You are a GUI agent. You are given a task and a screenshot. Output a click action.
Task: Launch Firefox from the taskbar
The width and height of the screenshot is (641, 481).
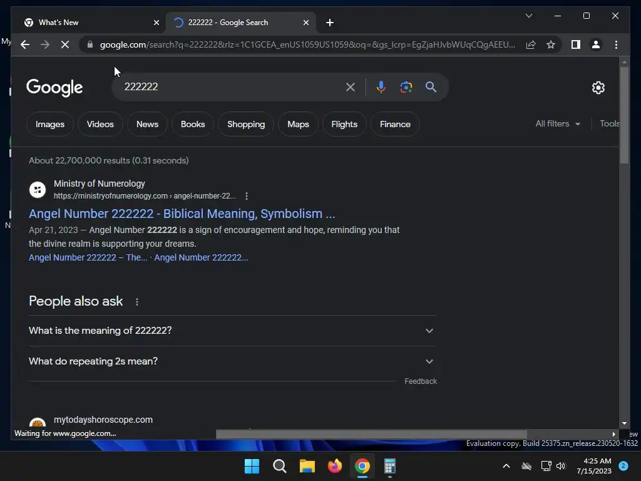point(335,466)
